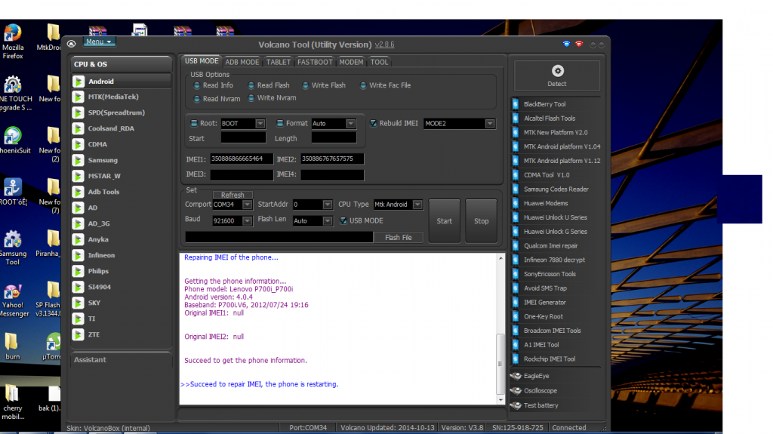Expand the Comport COM34 dropdown
The height and width of the screenshot is (434, 773).
click(251, 205)
